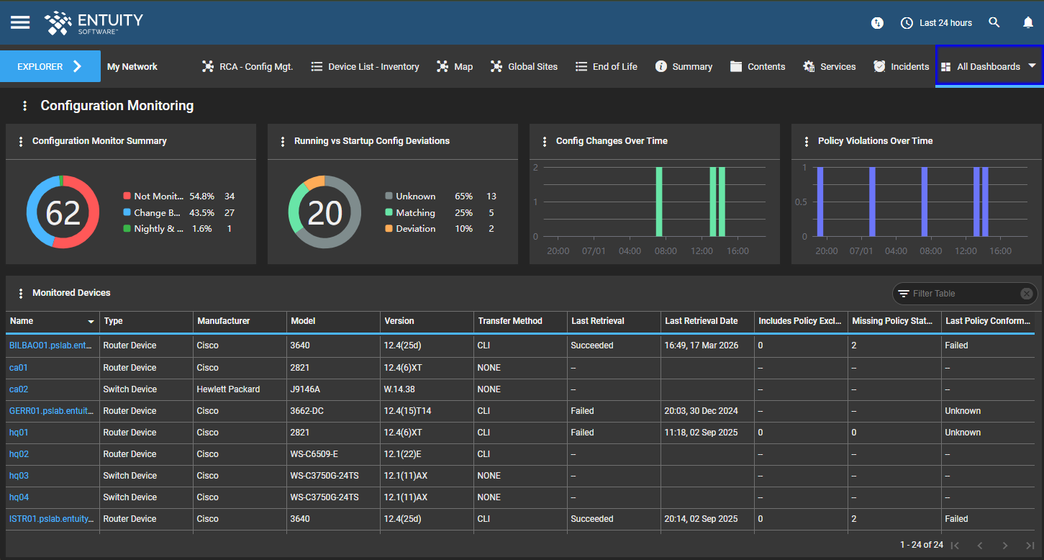The width and height of the screenshot is (1044, 560).
Task: Open the Contents tab
Action: [x=758, y=66]
